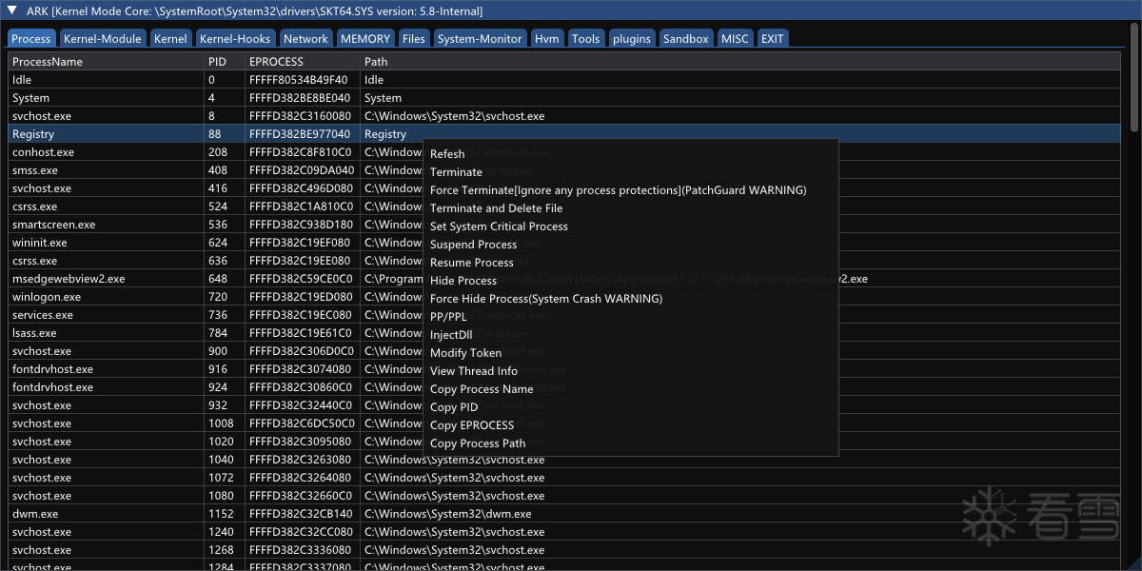This screenshot has width=1142, height=571.
Task: Choose Modify Token menu entry
Action: click(630, 353)
